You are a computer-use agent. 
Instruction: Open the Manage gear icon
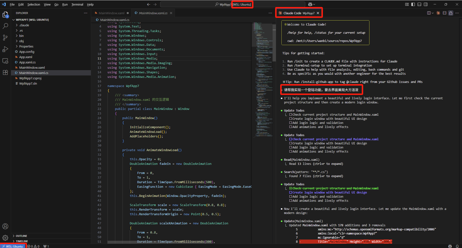5,238
